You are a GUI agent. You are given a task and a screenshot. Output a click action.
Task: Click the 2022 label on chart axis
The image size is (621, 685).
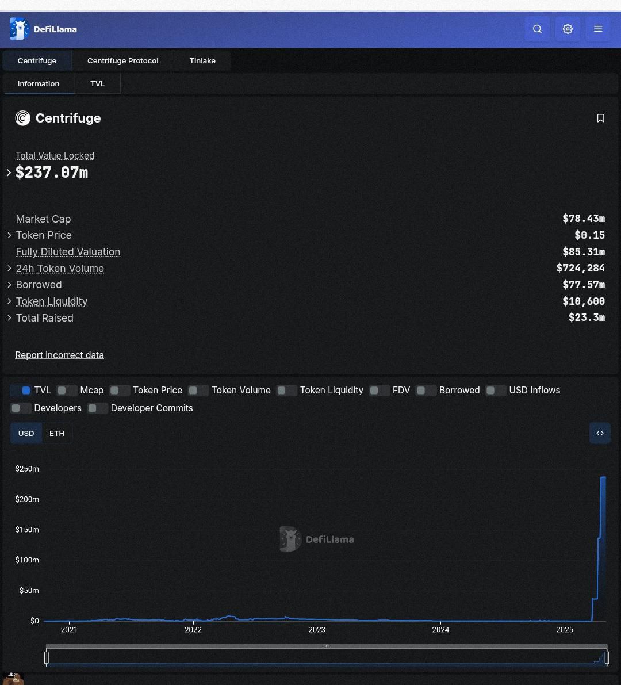193,630
